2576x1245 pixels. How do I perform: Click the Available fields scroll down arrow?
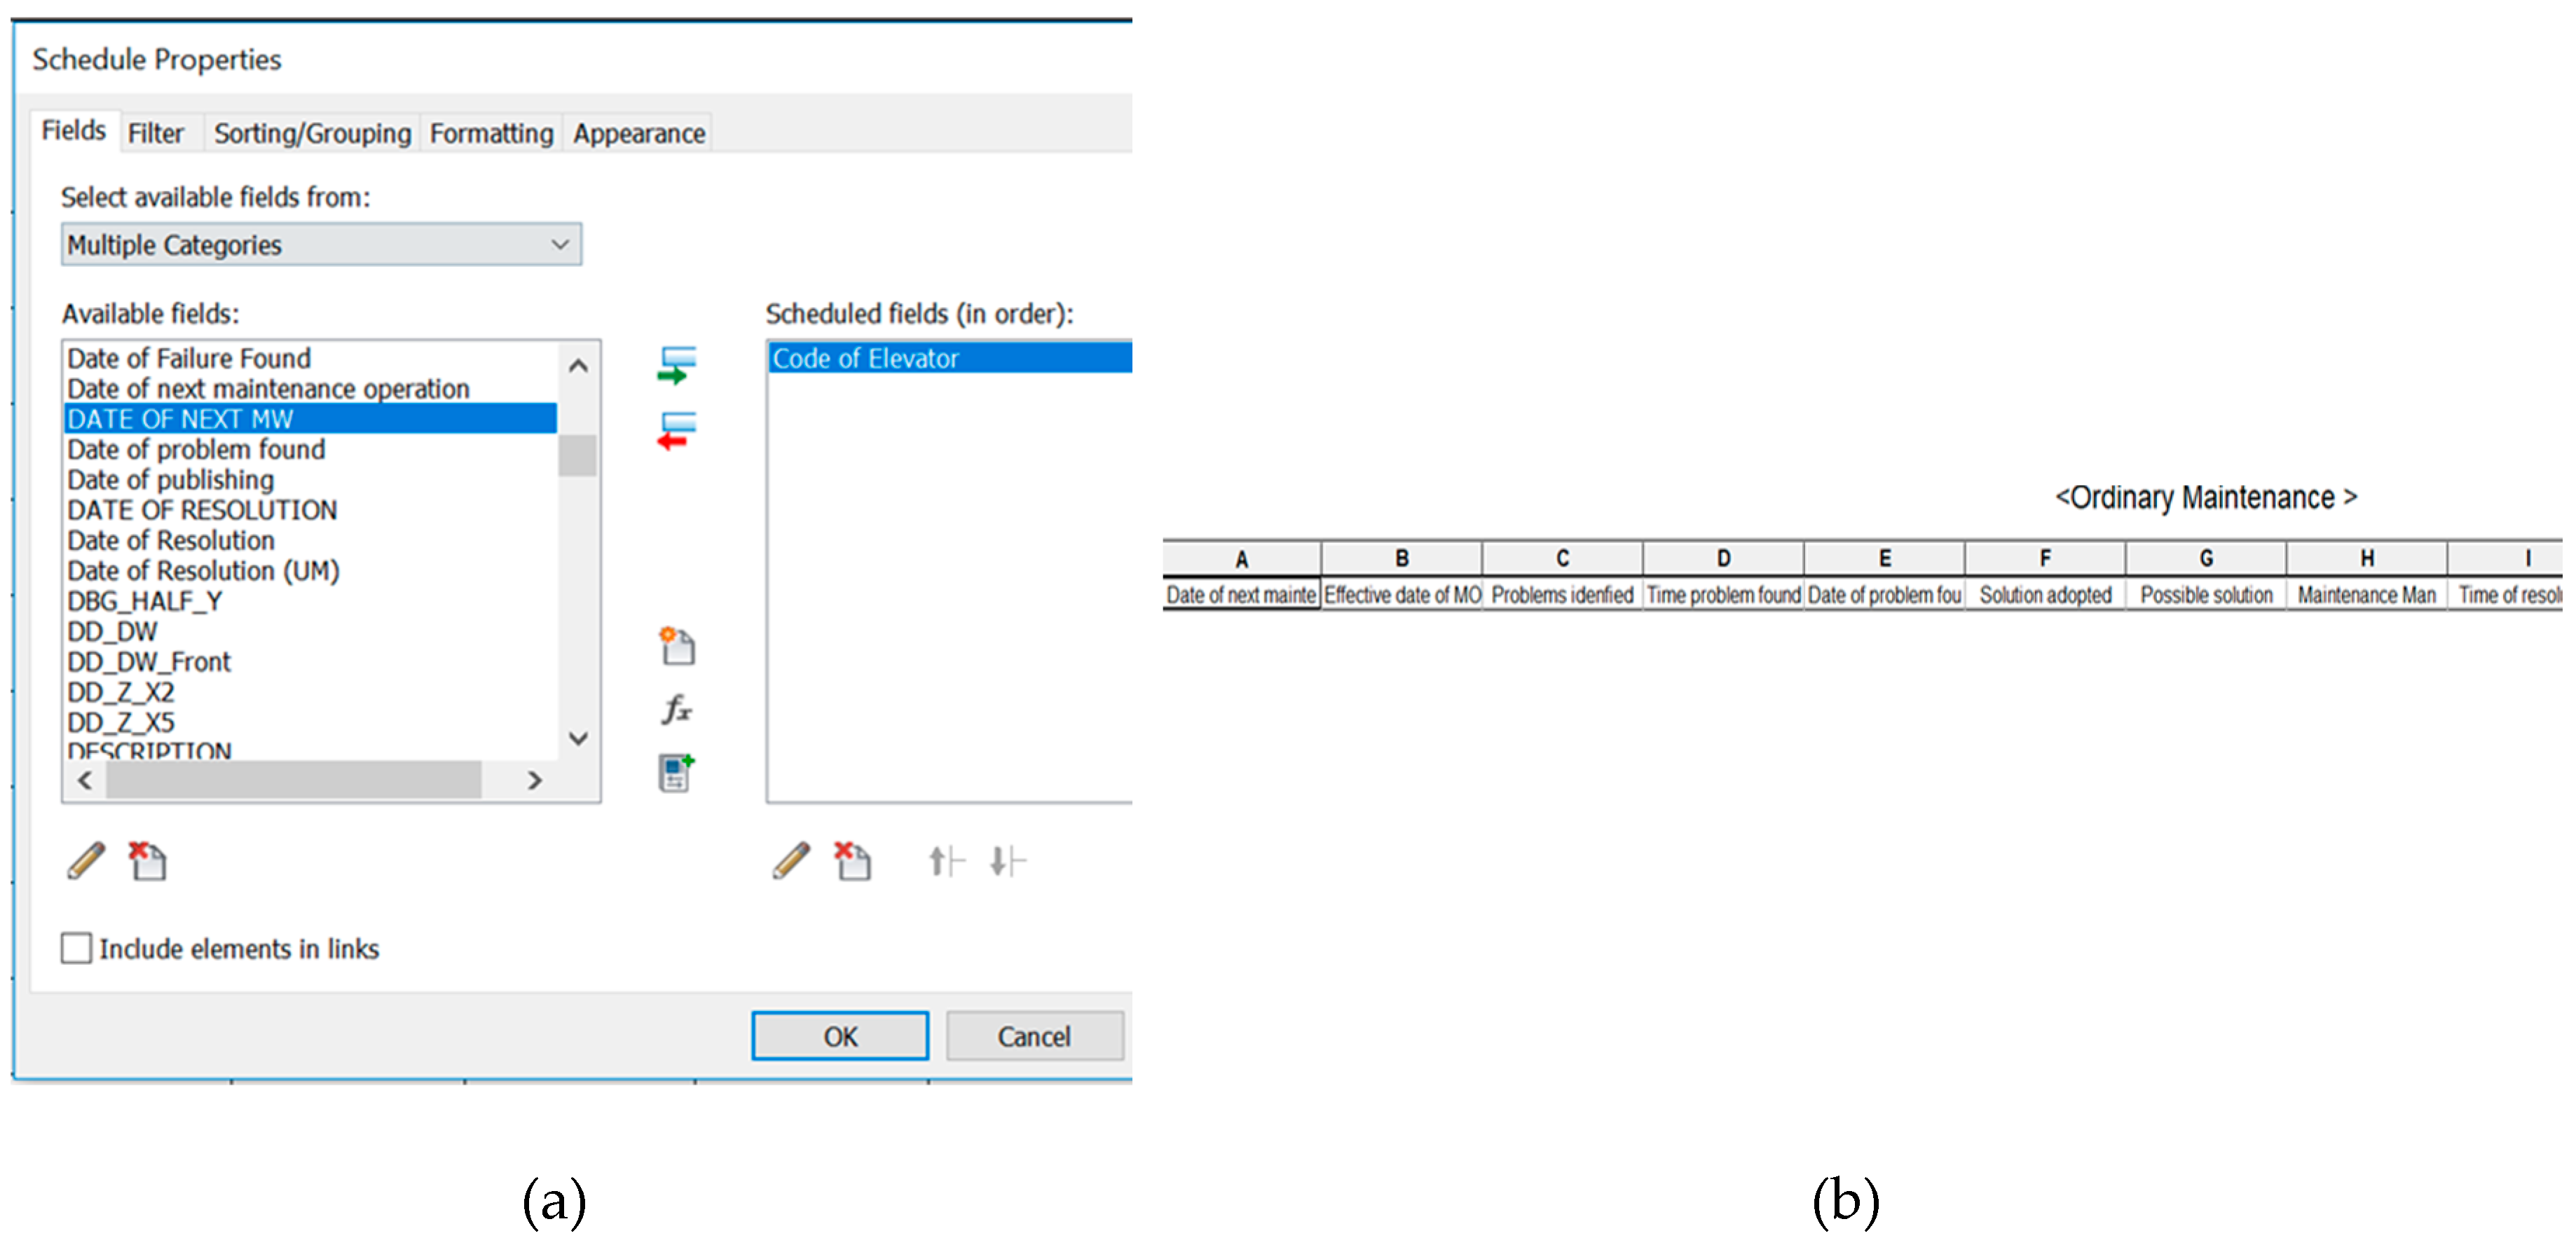pos(578,739)
